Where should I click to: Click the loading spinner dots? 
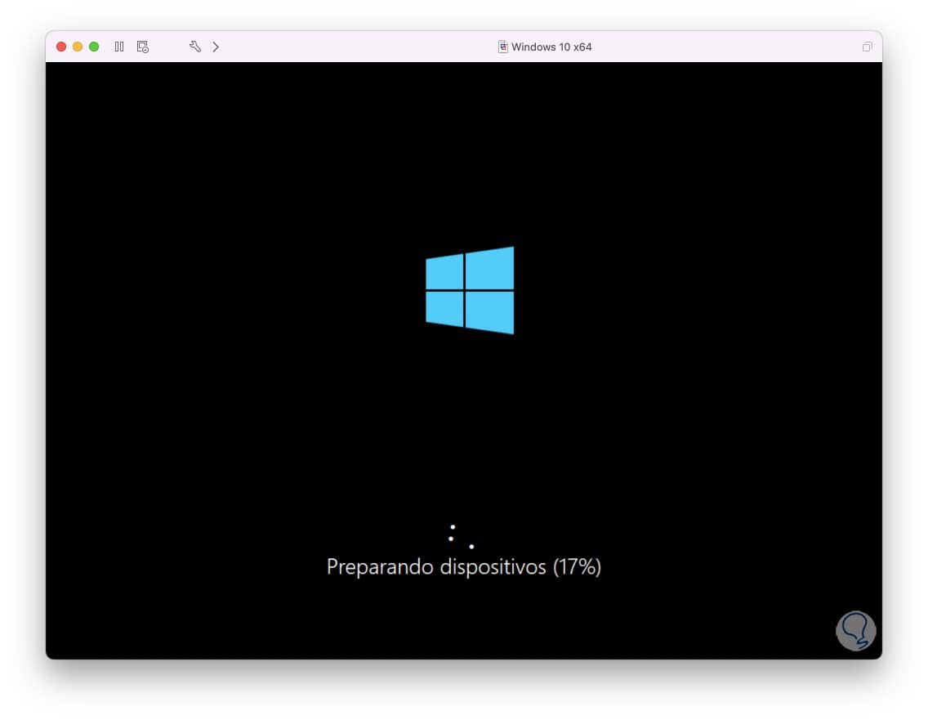tap(461, 536)
